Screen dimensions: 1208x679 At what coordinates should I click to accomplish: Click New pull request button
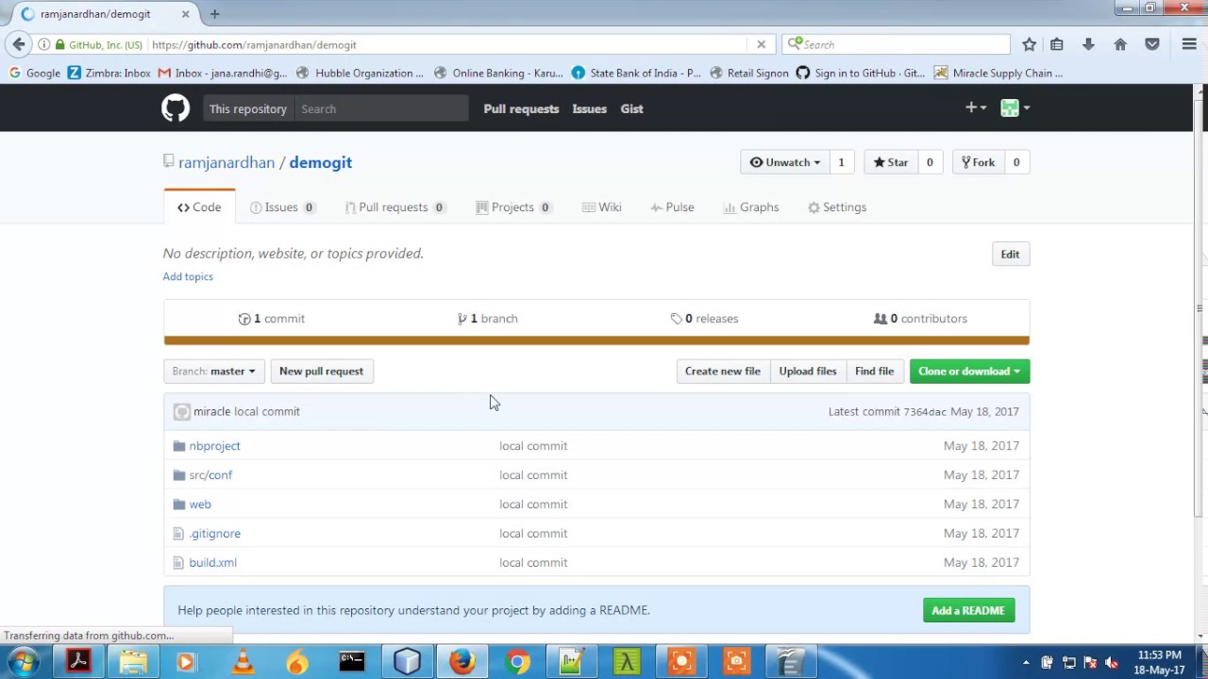click(x=321, y=371)
